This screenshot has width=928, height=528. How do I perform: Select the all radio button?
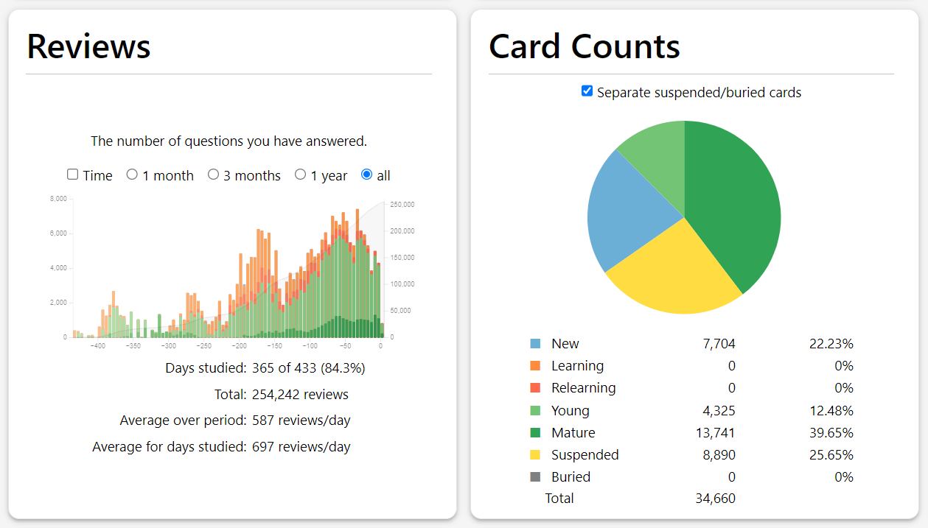tap(366, 175)
